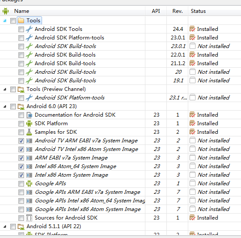Uncheck Android TV Intel x86 Atom System Image
The width and height of the screenshot is (241, 238).
point(21,149)
